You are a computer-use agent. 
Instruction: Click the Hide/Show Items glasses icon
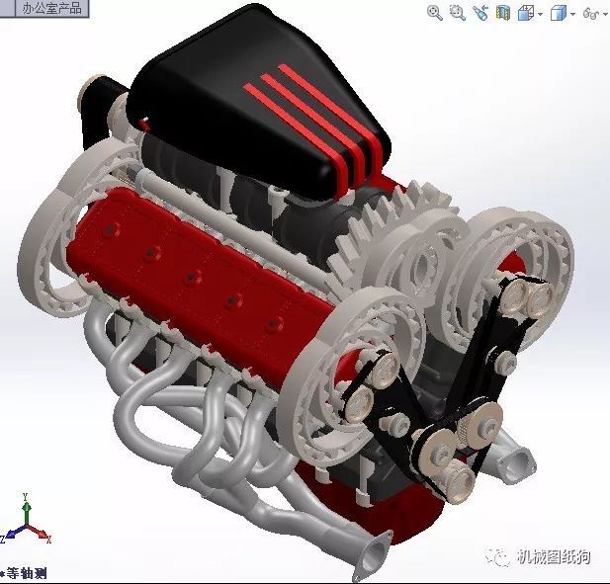click(x=591, y=14)
